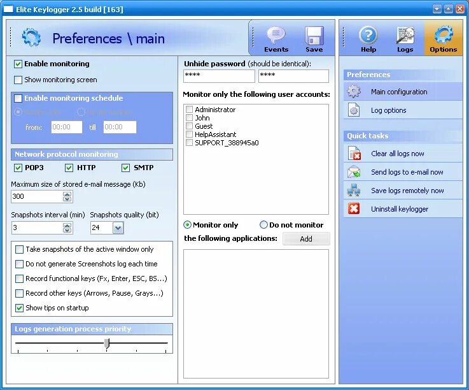This screenshot has height=390, width=469.
Task: Click schedule till time field
Action: pos(120,127)
